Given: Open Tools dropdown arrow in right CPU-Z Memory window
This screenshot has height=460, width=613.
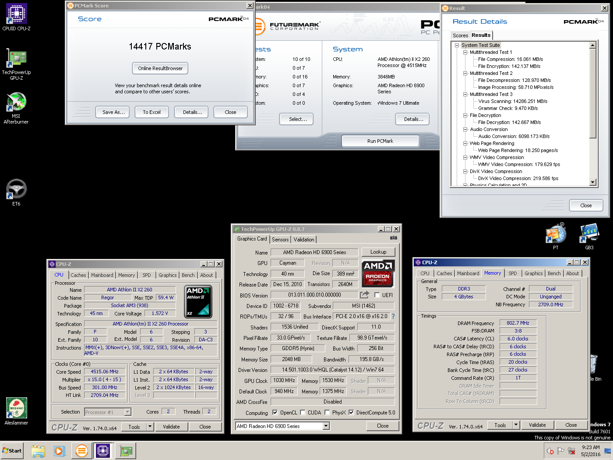Looking at the screenshot, I should [516, 425].
